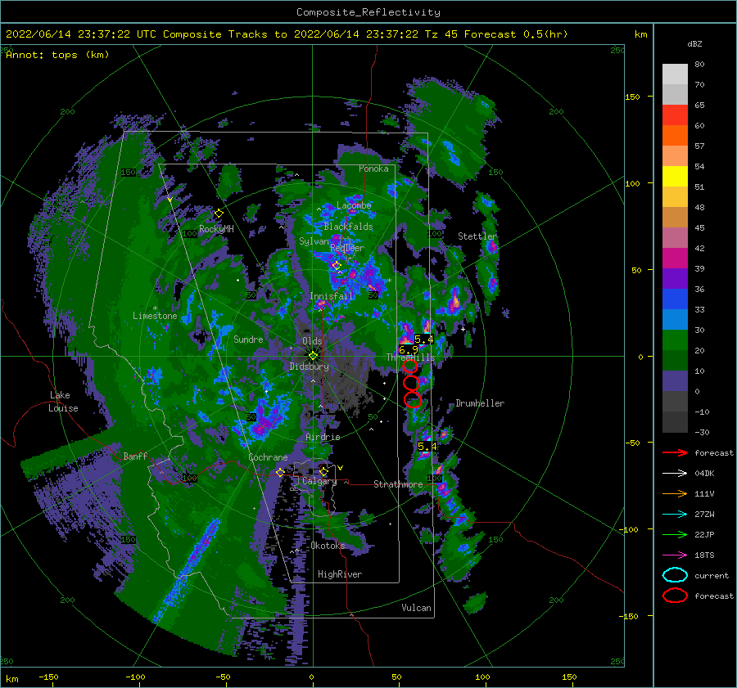Click the Cochrane city label
The height and width of the screenshot is (688, 737).
(268, 457)
